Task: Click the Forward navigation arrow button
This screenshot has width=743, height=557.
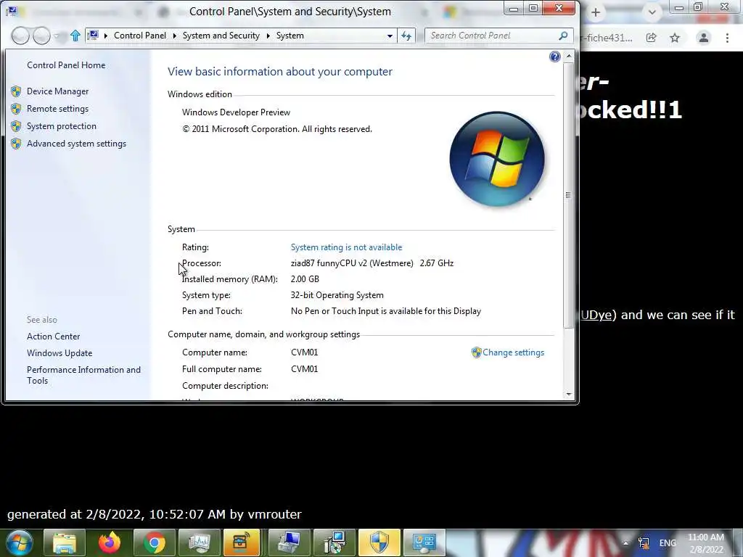Action: tap(41, 36)
